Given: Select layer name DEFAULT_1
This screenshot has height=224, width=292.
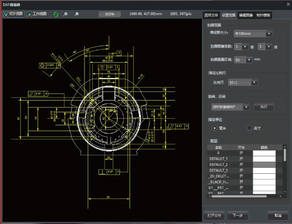Looking at the screenshot, I should tap(219, 159).
